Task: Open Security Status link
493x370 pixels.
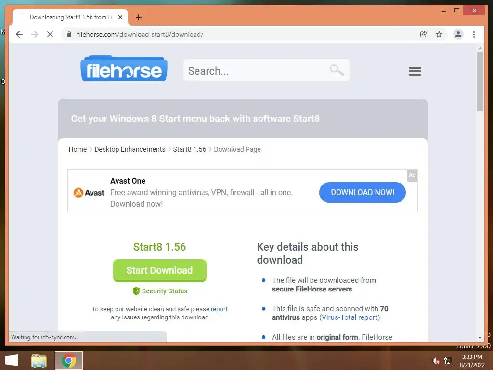Action: point(165,291)
